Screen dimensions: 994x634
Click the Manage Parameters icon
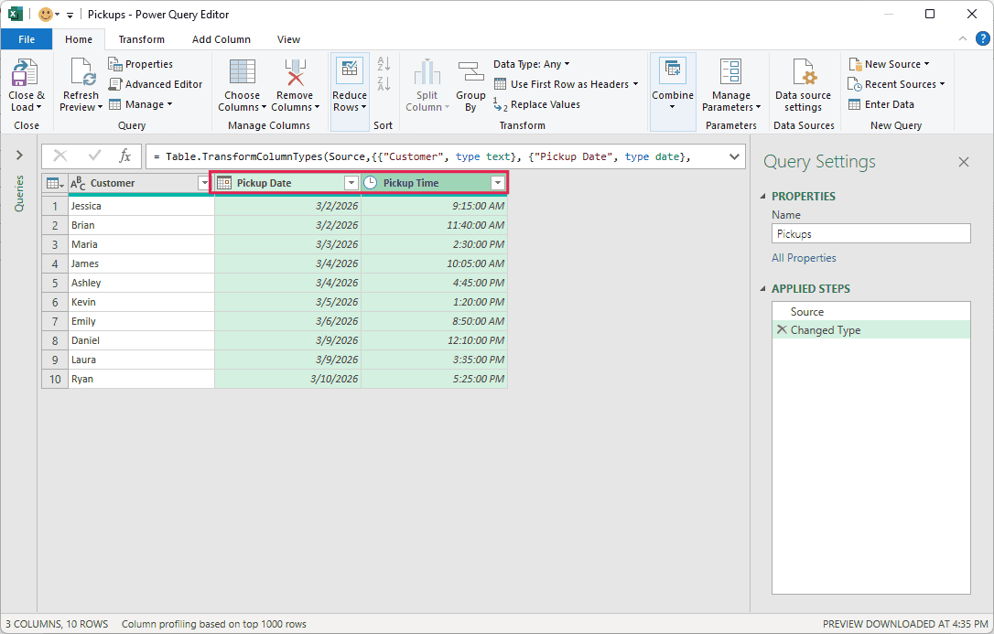pos(731,71)
